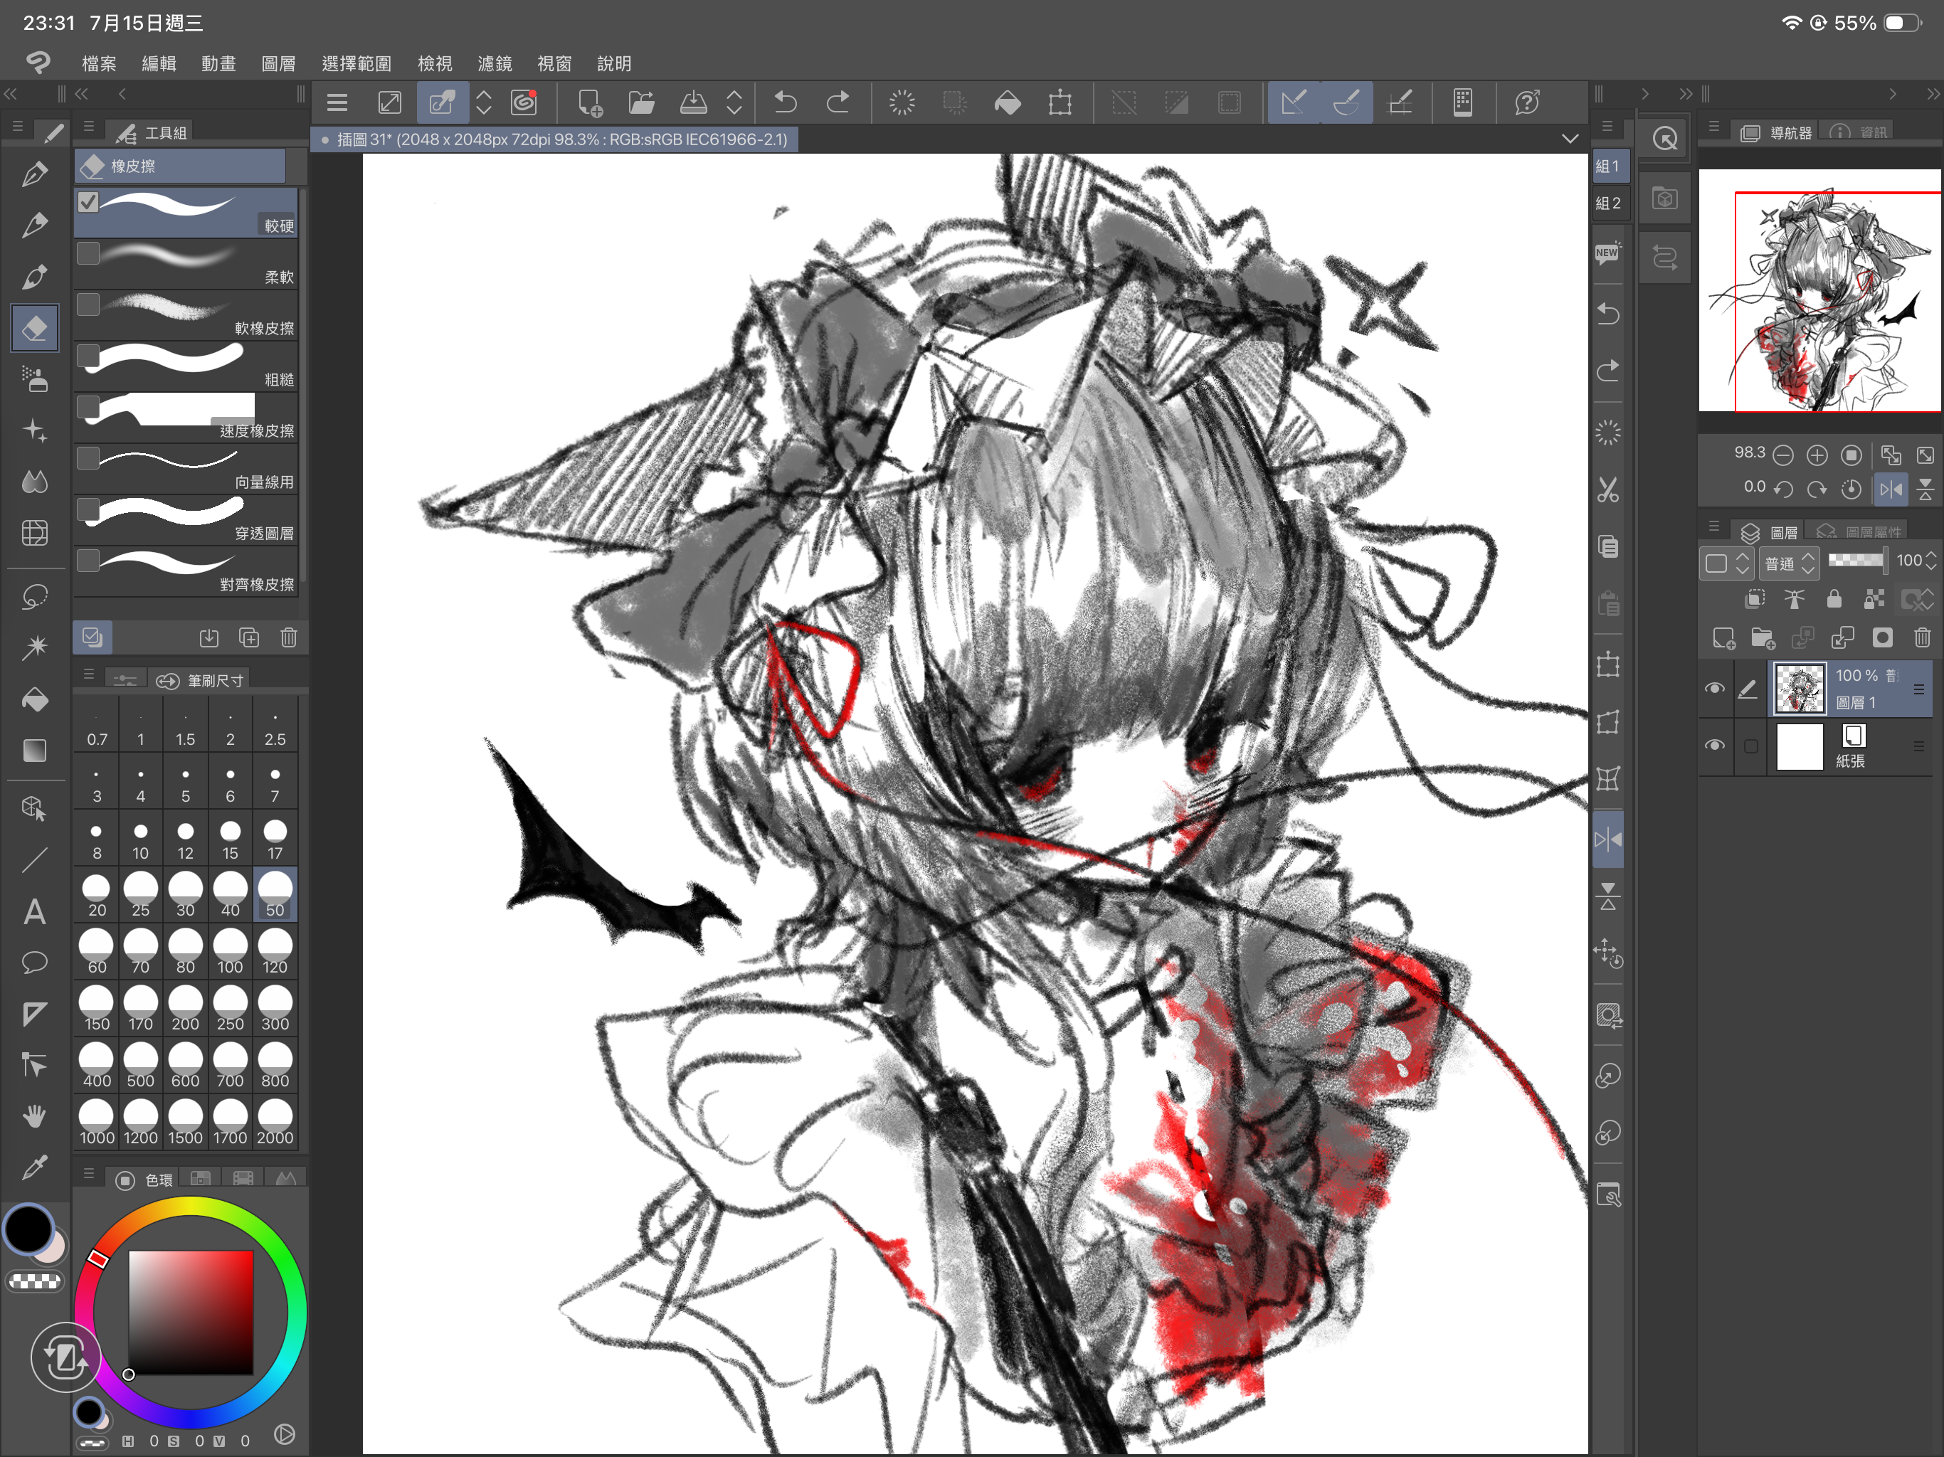Viewport: 1944px width, 1457px height.
Task: Check the 穿透圖層 eraser checkbox
Action: pyautogui.click(x=88, y=509)
